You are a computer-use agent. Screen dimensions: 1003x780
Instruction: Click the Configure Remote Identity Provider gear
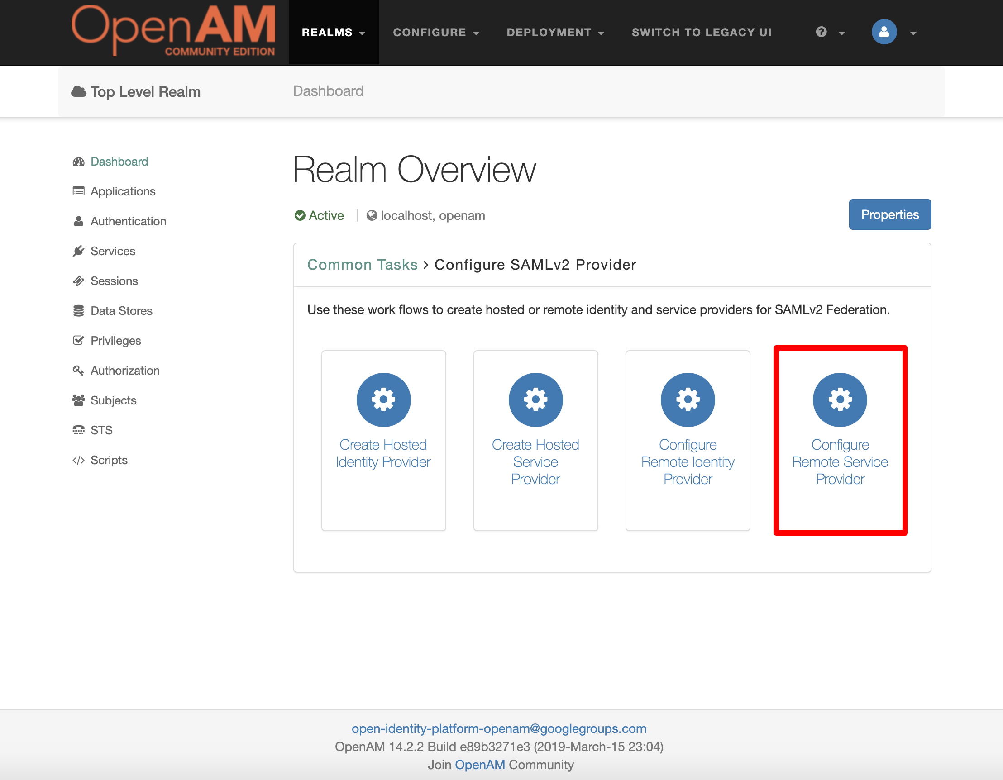[688, 400]
